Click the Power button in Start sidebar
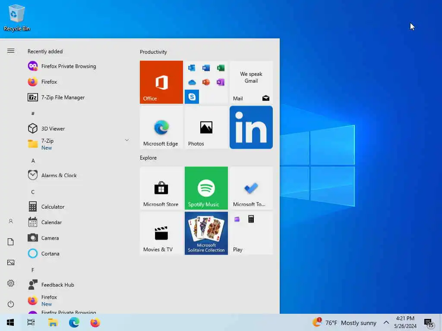Screen dimensions: 442x331 click(11, 304)
